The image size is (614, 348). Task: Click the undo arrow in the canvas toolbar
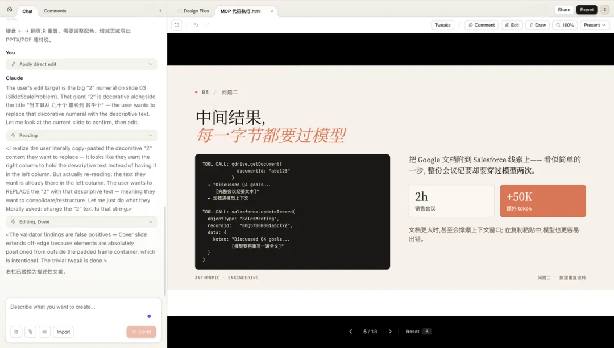coord(196,25)
